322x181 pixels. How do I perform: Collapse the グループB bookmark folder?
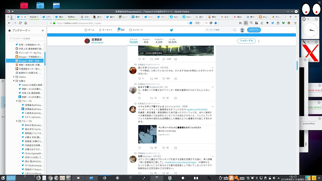(x=17, y=121)
